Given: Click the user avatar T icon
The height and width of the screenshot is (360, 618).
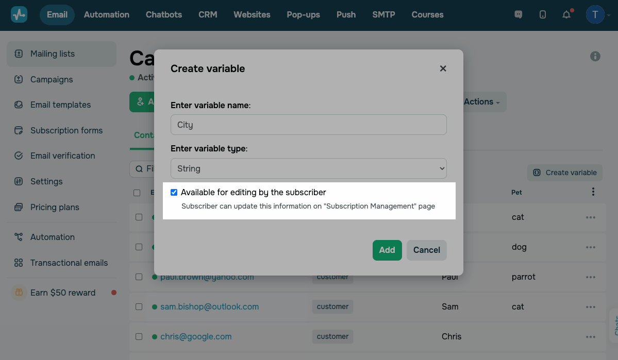Looking at the screenshot, I should [x=595, y=15].
